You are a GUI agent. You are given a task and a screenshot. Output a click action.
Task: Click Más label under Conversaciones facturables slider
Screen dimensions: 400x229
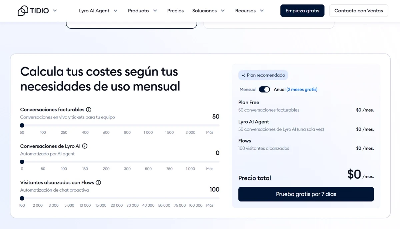210,132
